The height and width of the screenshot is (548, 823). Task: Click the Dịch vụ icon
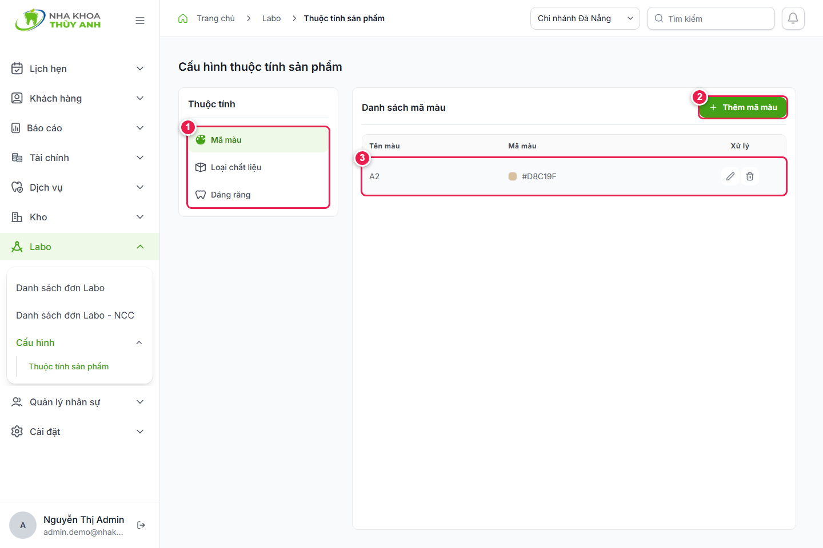pyautogui.click(x=17, y=187)
